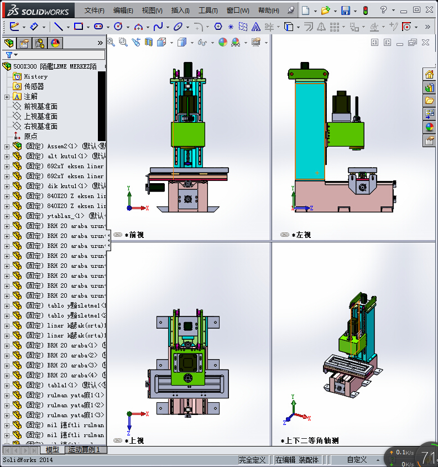Screen dimensions: 438x467
Task: Open the 文件(F) menu
Action: (x=95, y=11)
